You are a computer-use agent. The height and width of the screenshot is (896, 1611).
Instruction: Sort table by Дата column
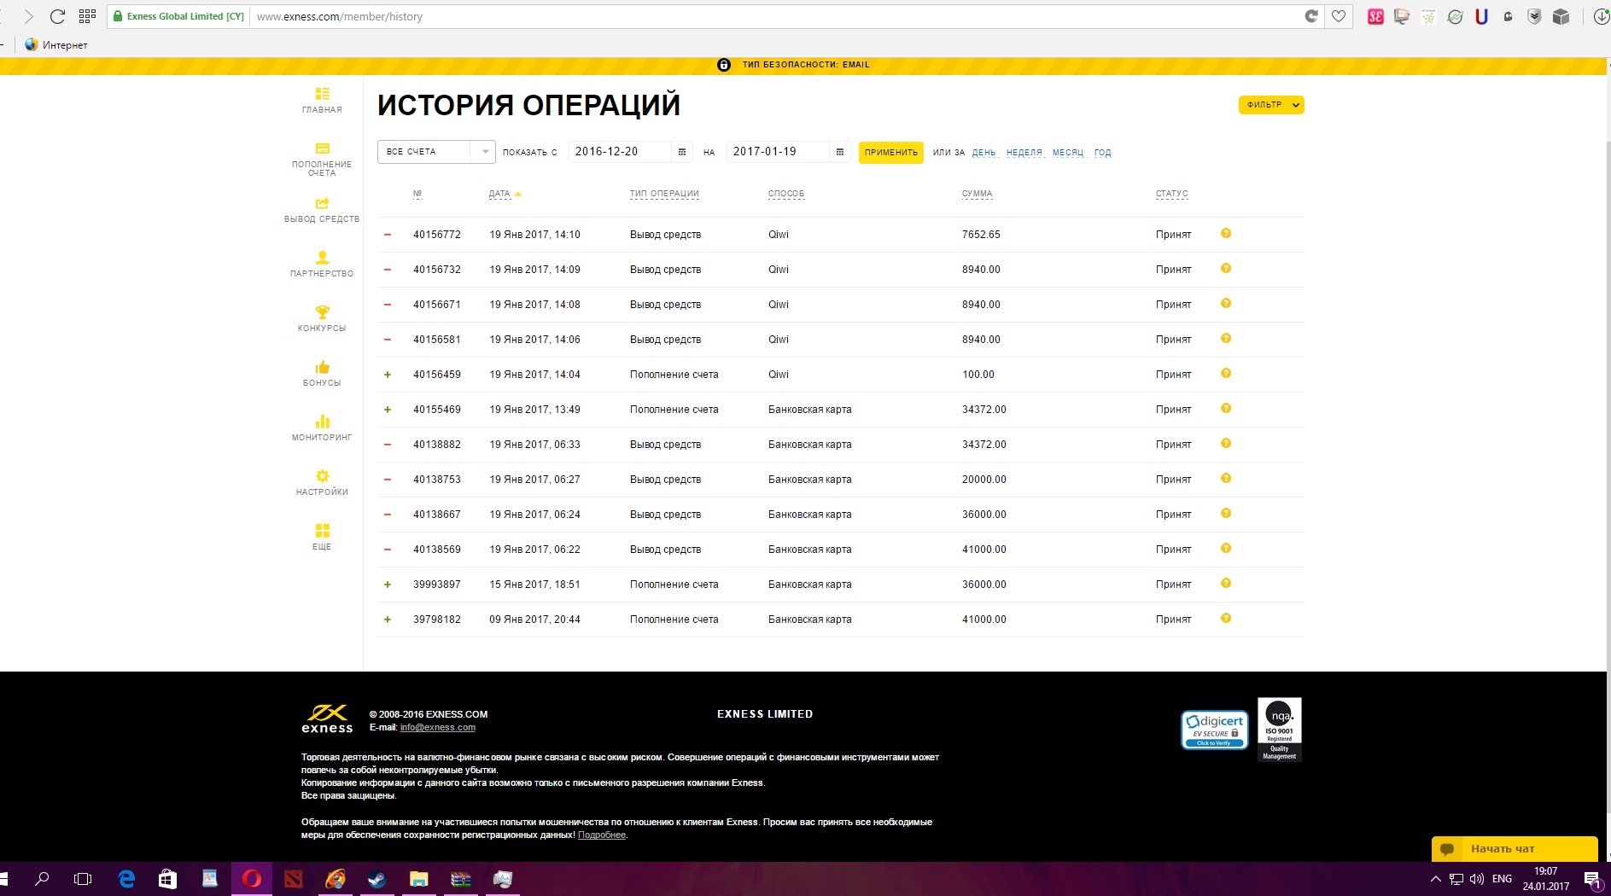point(500,194)
